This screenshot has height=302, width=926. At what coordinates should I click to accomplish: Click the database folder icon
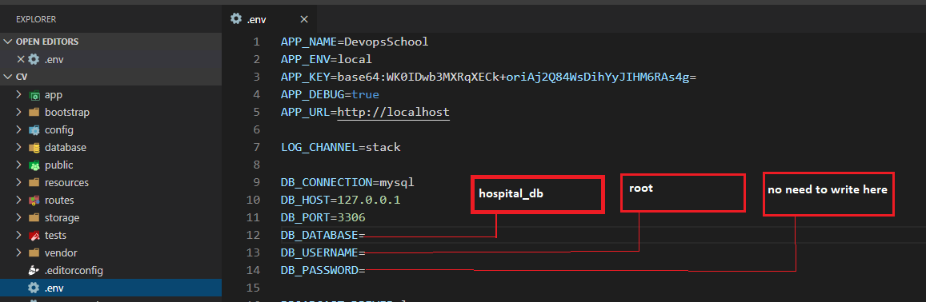point(34,148)
